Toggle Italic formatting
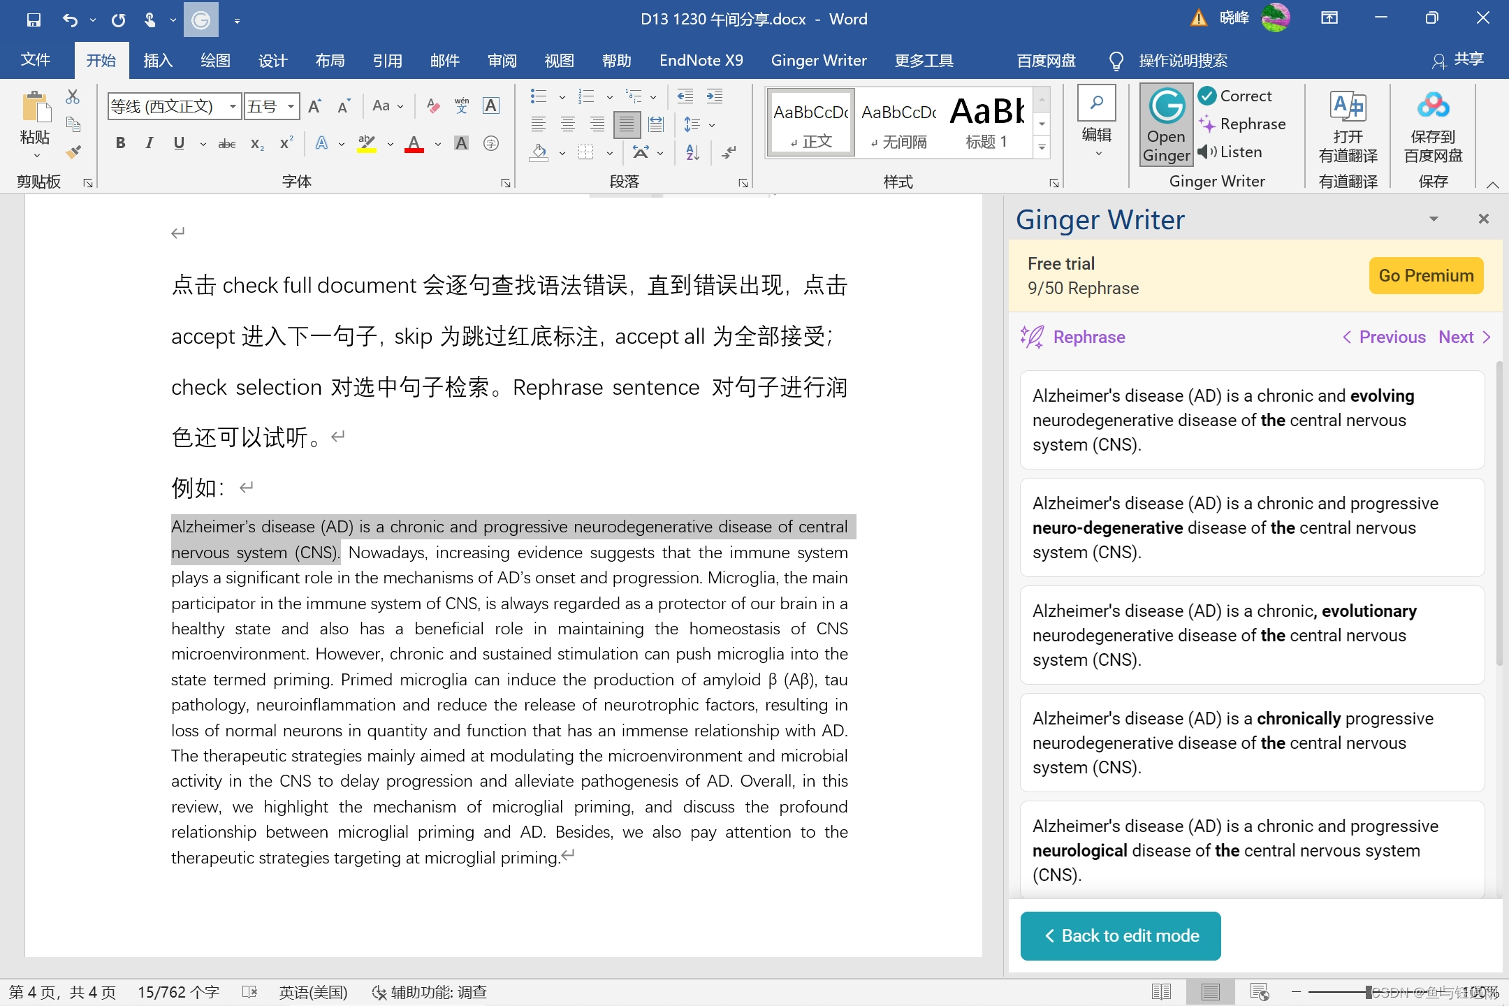The width and height of the screenshot is (1509, 1006). pyautogui.click(x=149, y=144)
